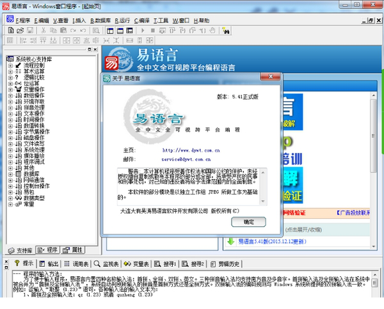Click the 系统核心支持库 root icon
Screen dimensions: 384x309
tap(10, 59)
